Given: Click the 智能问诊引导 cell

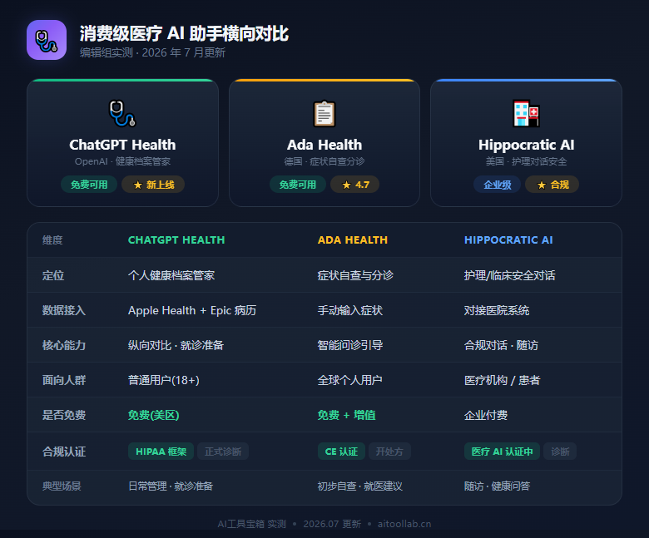Looking at the screenshot, I should 350,345.
